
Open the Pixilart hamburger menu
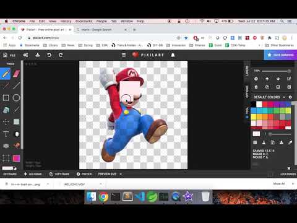(x=124, y=55)
